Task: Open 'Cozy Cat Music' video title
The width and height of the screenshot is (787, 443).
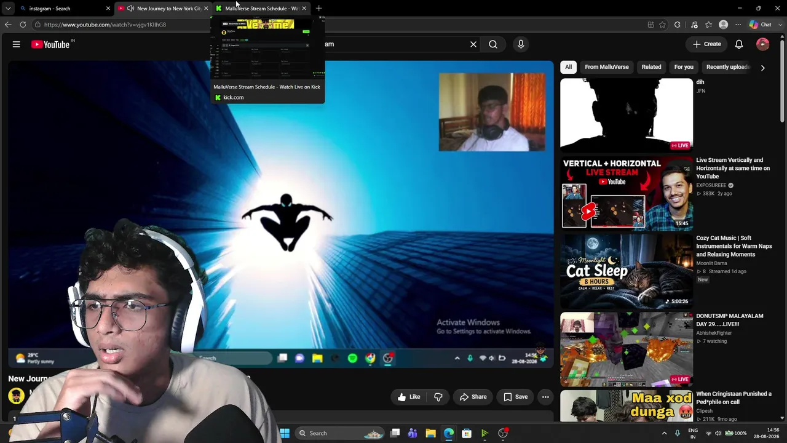Action: pos(734,246)
